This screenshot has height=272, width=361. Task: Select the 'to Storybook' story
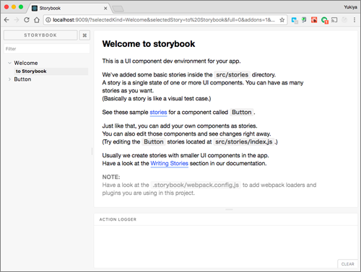click(51, 71)
